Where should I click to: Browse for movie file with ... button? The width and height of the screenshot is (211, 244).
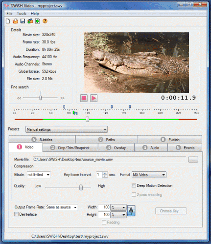click(193, 160)
